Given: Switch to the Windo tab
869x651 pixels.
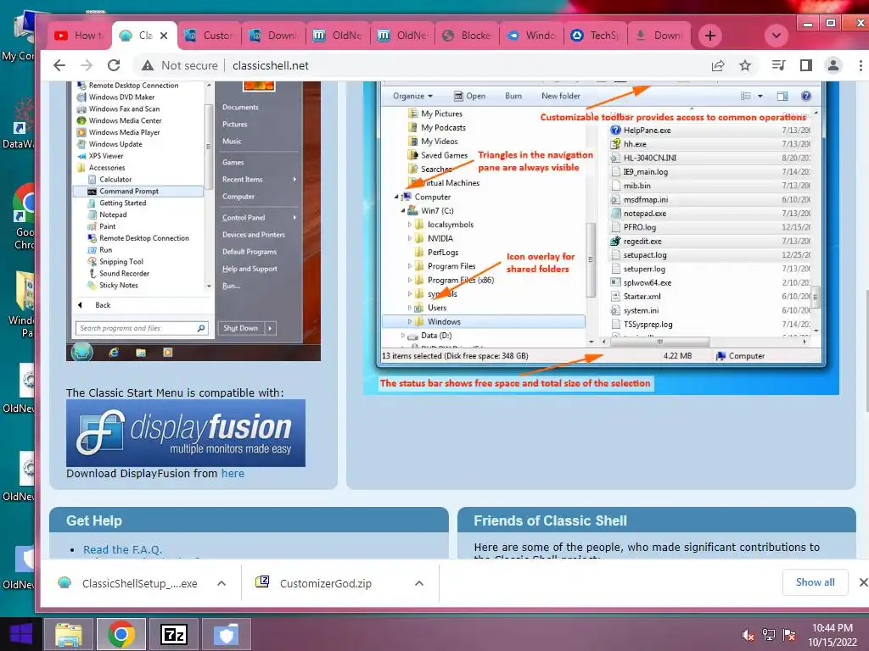Looking at the screenshot, I should point(531,36).
